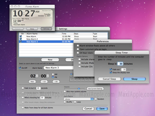Enable Wake from sleep for all Start alarms
This screenshot has width=155, height=116.
click(23, 108)
